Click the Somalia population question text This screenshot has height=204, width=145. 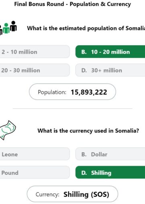[x=86, y=28]
